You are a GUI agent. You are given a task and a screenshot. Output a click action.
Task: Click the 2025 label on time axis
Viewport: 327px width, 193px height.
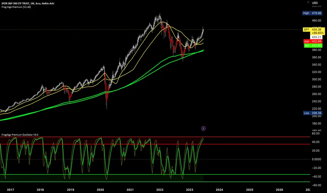coord(249,189)
